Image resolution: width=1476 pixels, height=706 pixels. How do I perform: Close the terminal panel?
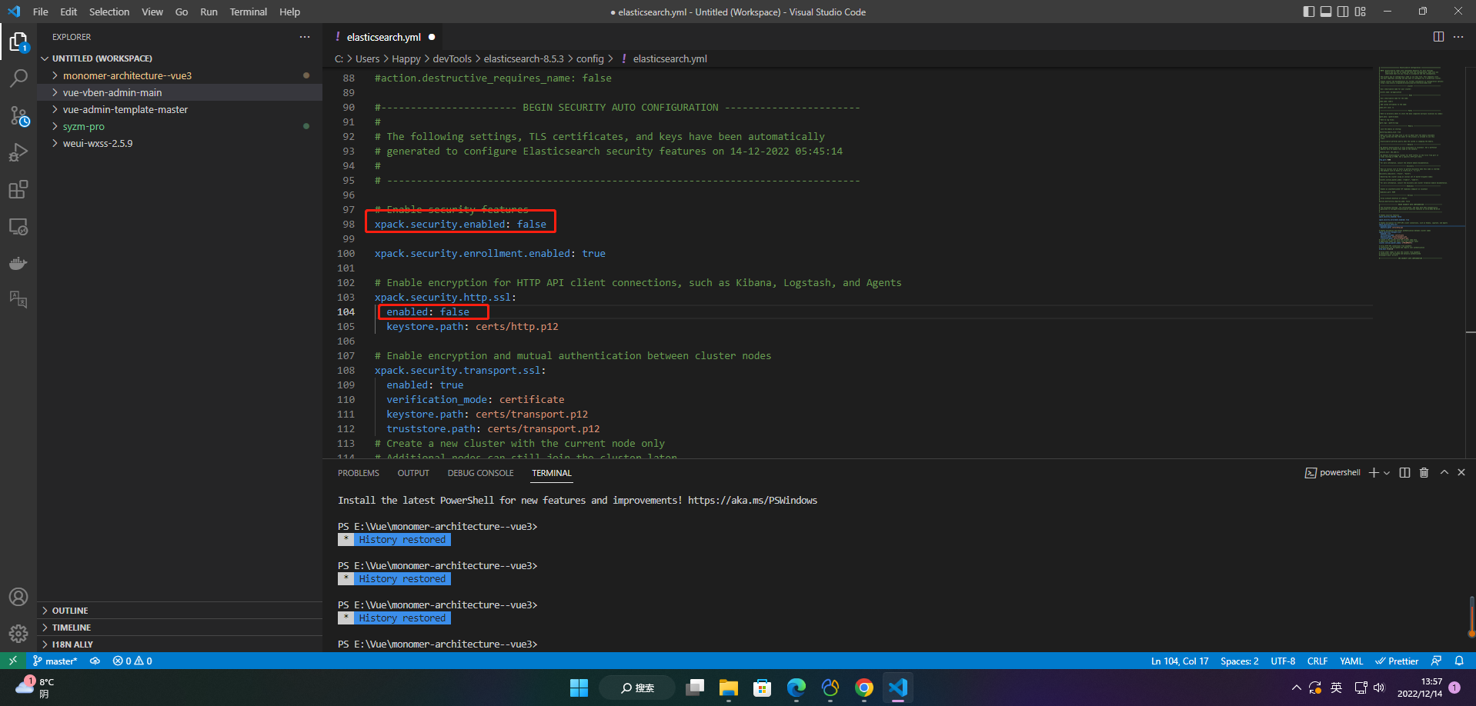point(1461,472)
